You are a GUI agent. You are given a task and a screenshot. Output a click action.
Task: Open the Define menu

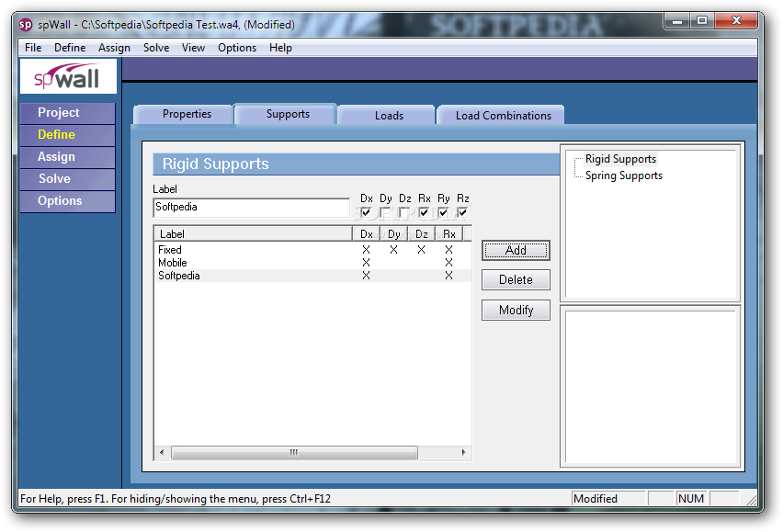pyautogui.click(x=70, y=48)
